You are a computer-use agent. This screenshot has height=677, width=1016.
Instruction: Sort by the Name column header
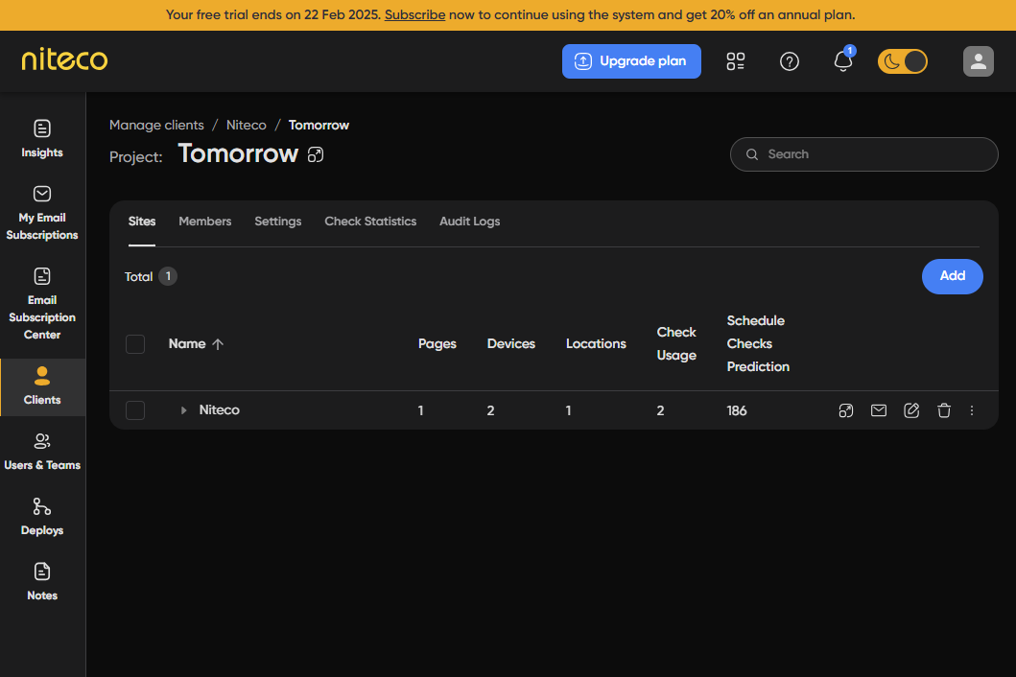187,344
